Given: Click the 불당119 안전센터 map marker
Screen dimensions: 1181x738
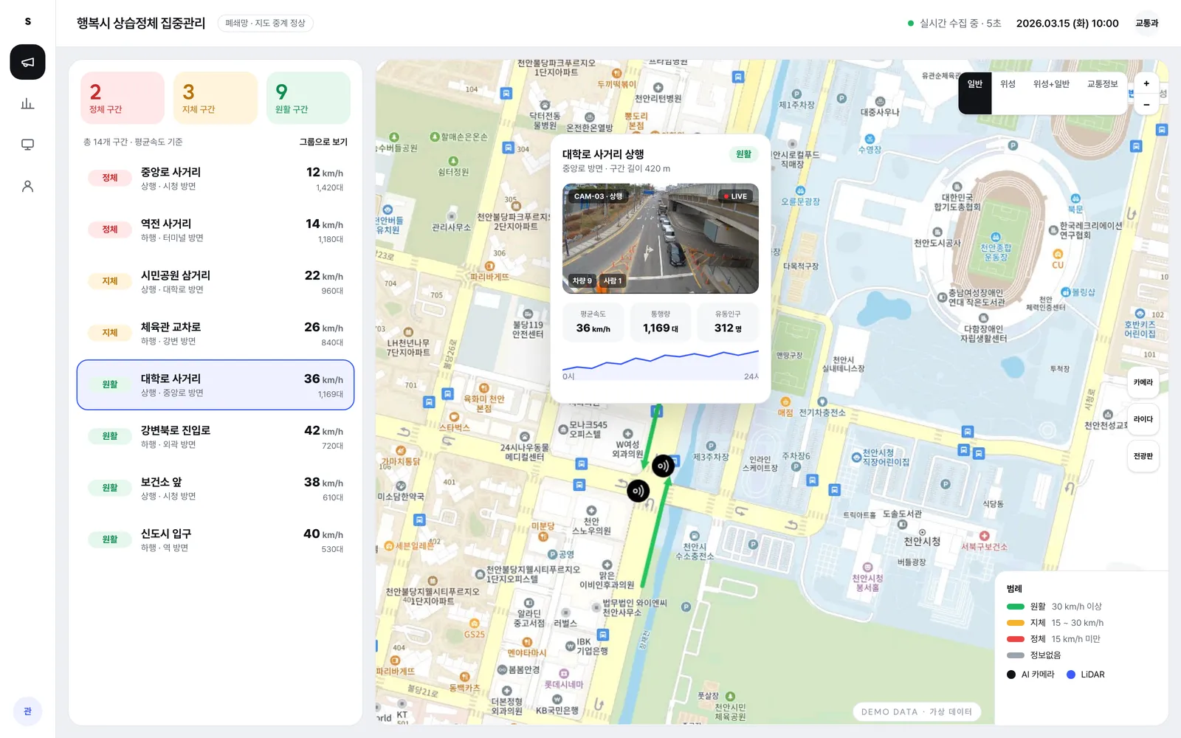Looking at the screenshot, I should click(x=528, y=314).
